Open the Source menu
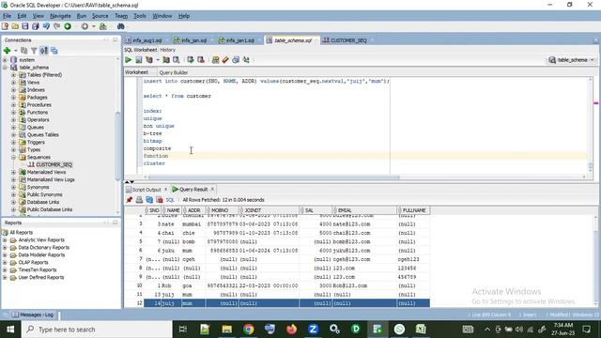 [x=100, y=16]
